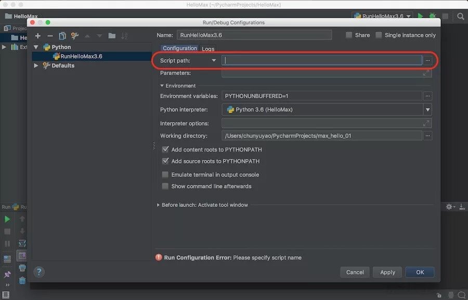This screenshot has width=468, height=300.
Task: Rerun with green play in Run panel
Action: [x=7, y=219]
